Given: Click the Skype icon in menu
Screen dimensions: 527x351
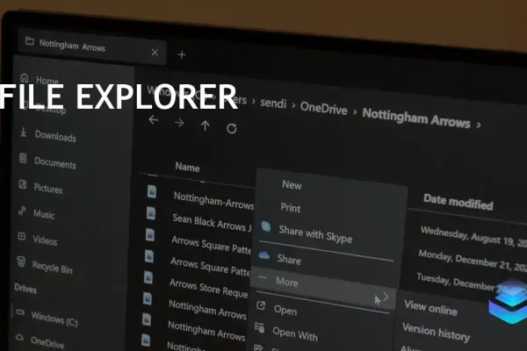Looking at the screenshot, I should [266, 226].
